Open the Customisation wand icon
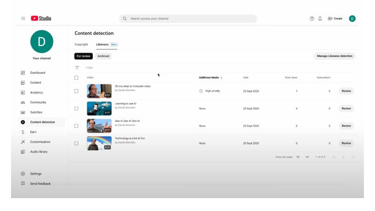This screenshot has height=211, width=375. [x=23, y=142]
